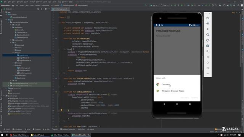Collapse the app module tree node
This screenshot has height=137, width=244.
click(4, 12)
